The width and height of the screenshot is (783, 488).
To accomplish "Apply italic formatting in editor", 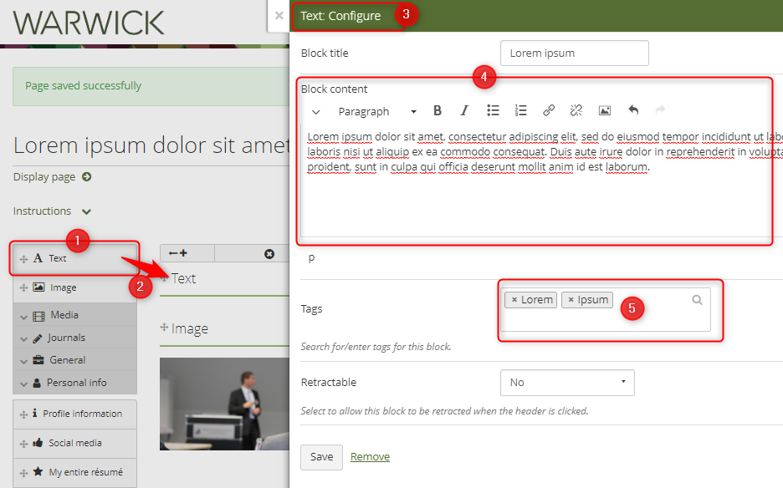I will pos(464,111).
